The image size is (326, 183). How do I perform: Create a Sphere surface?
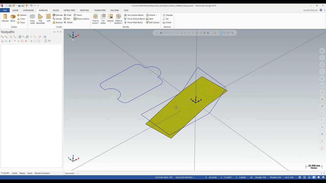click(22, 15)
